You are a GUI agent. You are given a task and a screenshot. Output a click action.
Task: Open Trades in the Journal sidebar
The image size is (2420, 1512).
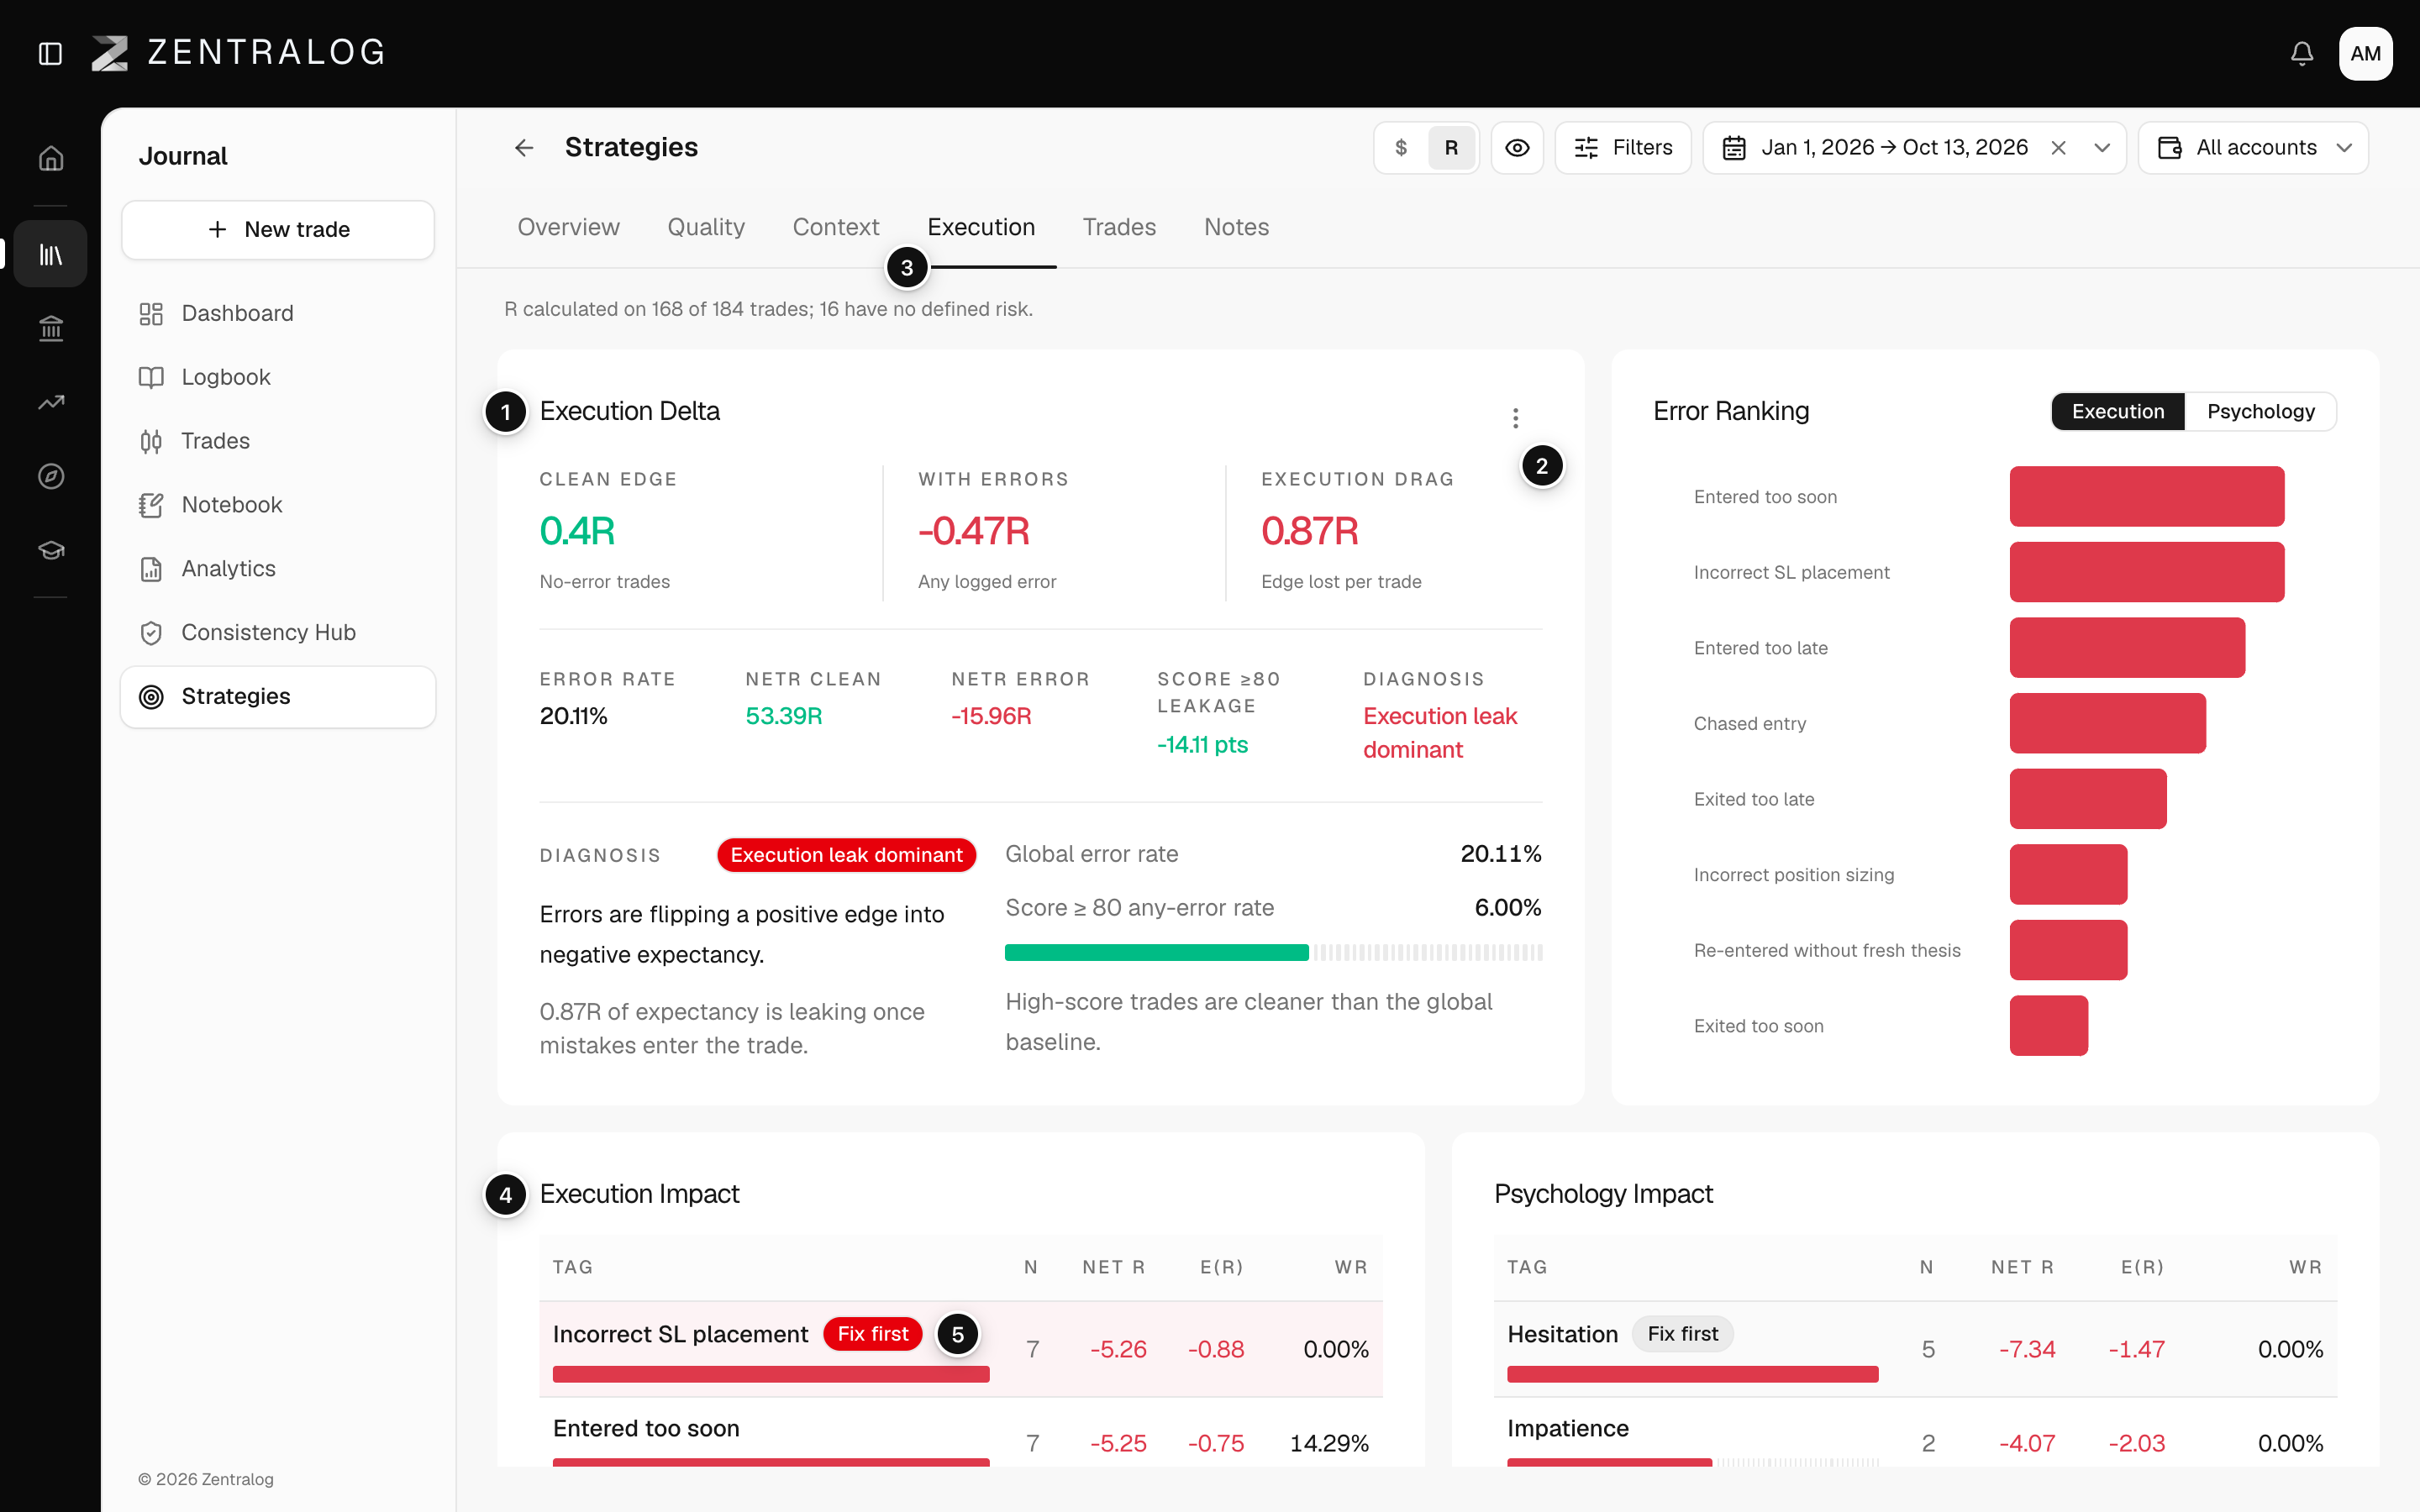pos(278,441)
